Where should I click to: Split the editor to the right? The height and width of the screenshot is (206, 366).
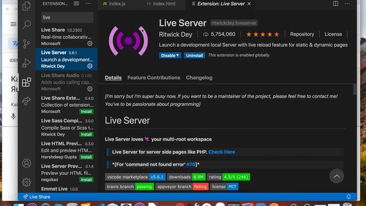pyautogui.click(x=336, y=3)
